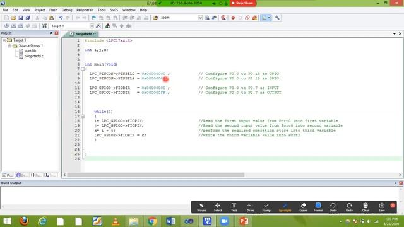The height and width of the screenshot is (227, 404).
Task: Create a new file from the toolbar
Action: (6, 18)
